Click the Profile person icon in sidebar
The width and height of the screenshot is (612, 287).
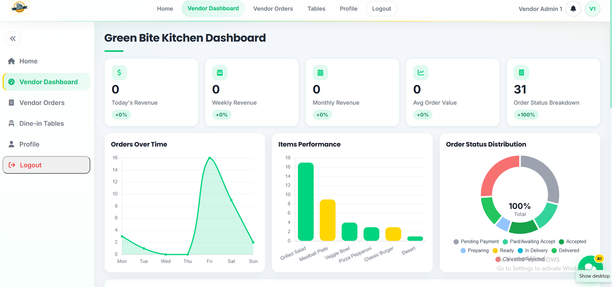[x=11, y=144]
